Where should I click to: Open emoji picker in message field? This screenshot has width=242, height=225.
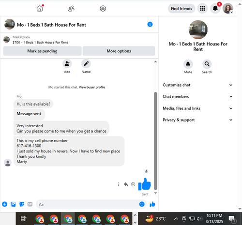click(x=142, y=204)
